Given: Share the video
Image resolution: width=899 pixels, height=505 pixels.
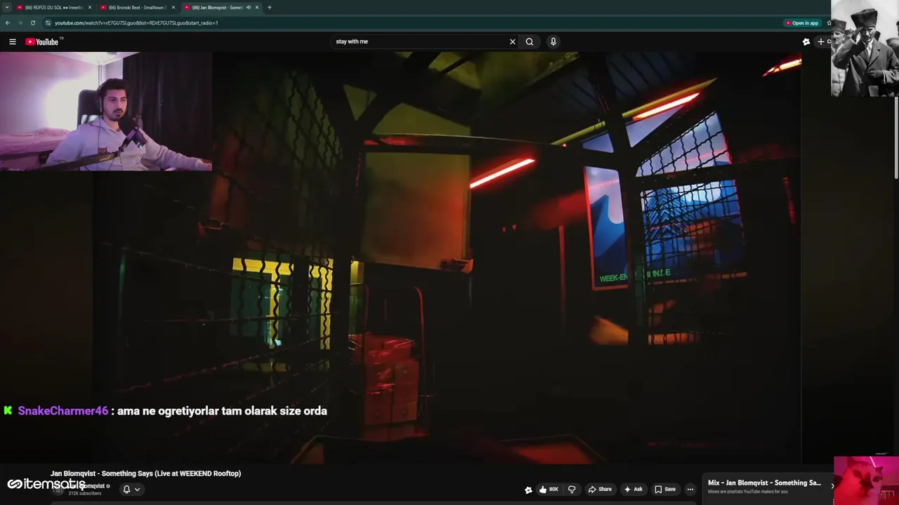Looking at the screenshot, I should [600, 490].
